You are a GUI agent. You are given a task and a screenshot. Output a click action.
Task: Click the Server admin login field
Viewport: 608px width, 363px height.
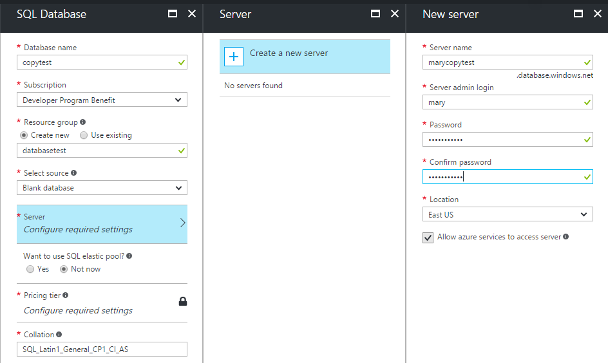pos(508,102)
